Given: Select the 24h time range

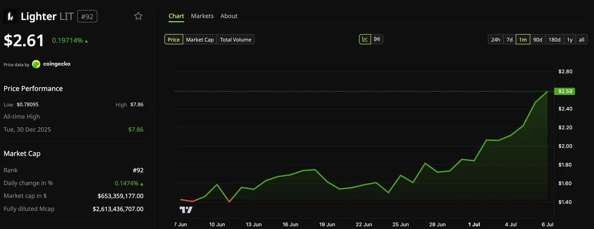Looking at the screenshot, I should click(495, 40).
